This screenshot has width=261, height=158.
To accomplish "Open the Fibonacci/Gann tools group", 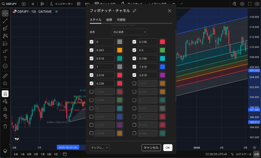I will tap(5, 28).
